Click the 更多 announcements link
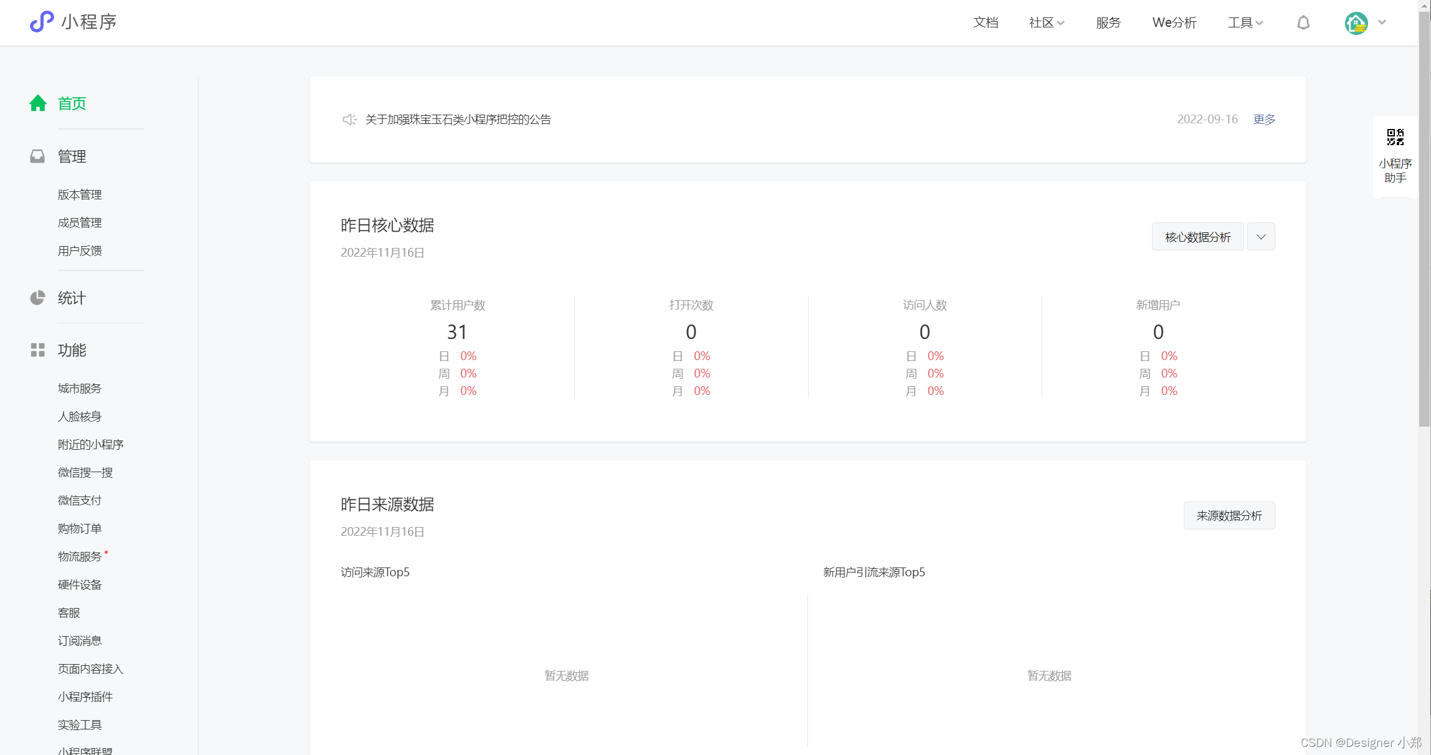1431x755 pixels. 1264,119
